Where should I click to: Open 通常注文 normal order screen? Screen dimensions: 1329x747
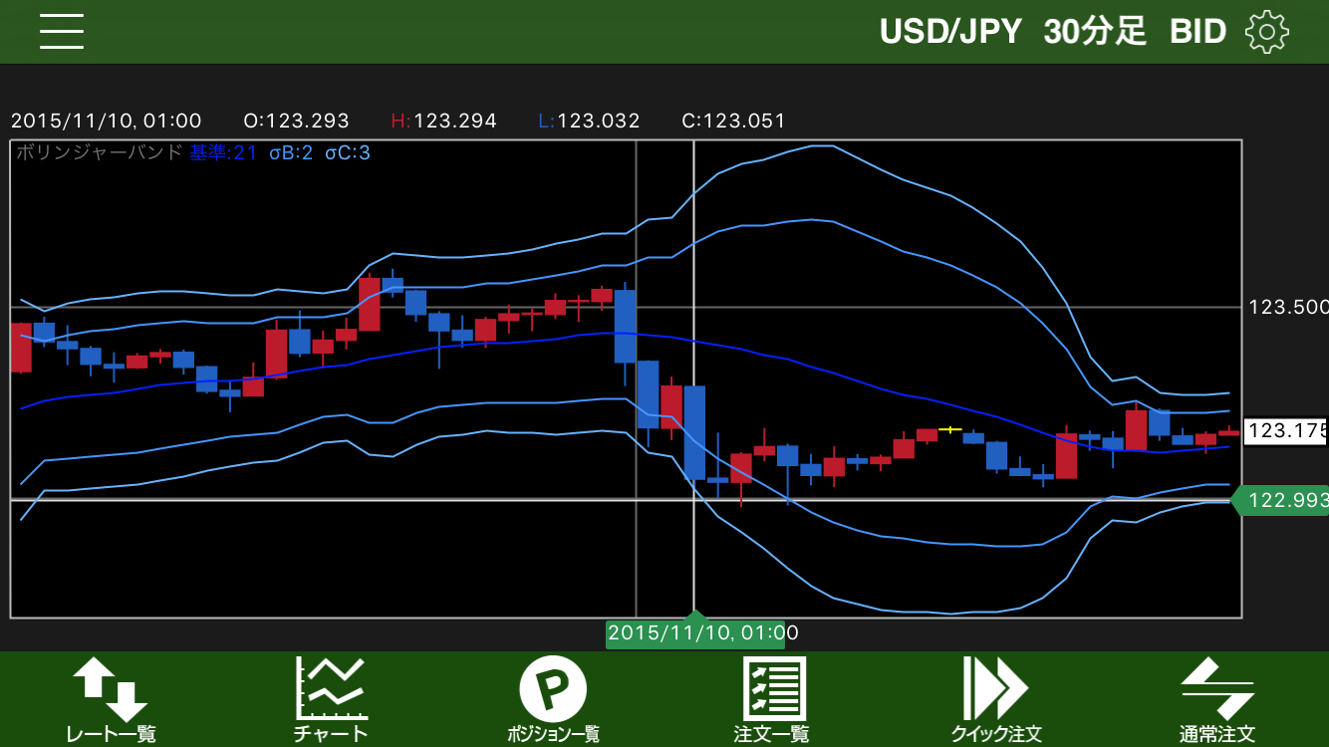pos(1217,701)
